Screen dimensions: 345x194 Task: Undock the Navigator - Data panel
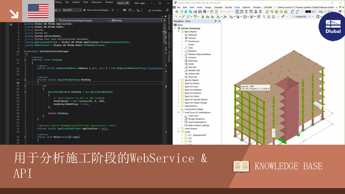click(x=216, y=21)
